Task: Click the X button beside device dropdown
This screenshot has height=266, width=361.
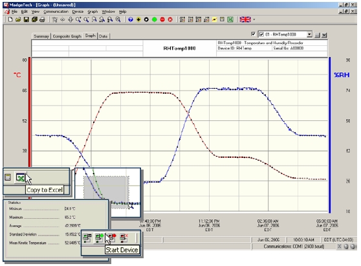Action: click(x=324, y=35)
